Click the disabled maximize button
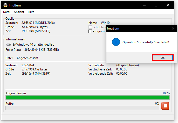 pos(156,5)
